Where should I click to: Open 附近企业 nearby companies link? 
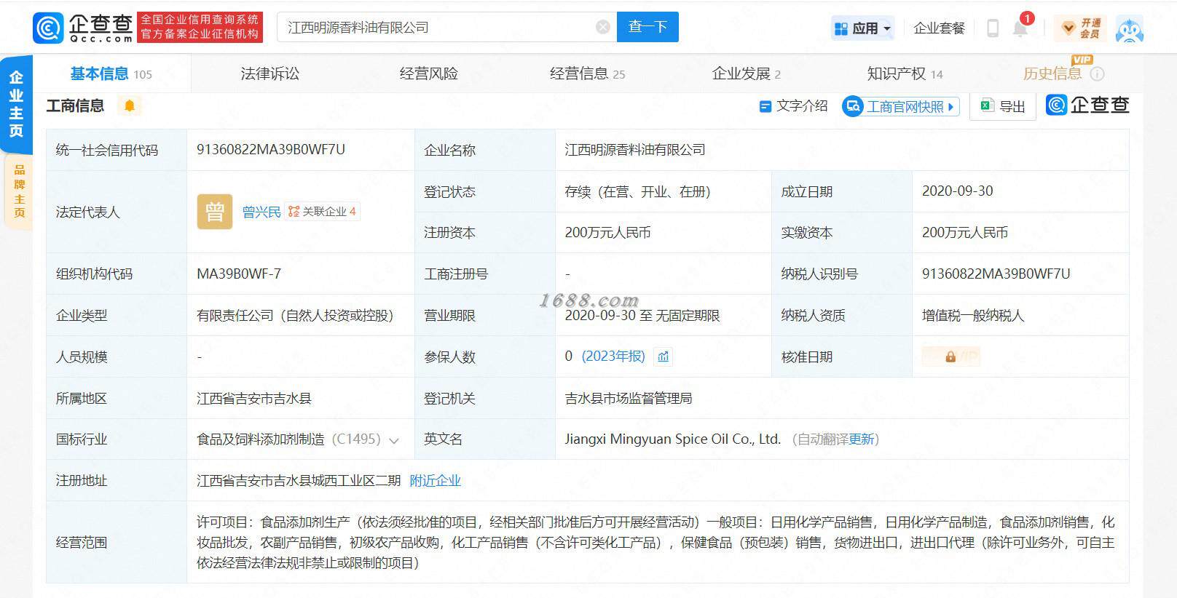(436, 481)
